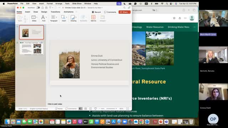Click Emma's photo on the slide
This screenshot has height=128, width=228.
pyautogui.click(x=69, y=64)
